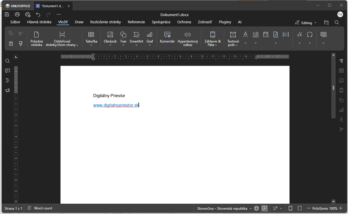Viewport: 348px width, 214px height.
Task: Insert a blank page with Prázdná stránka
Action: click(x=36, y=35)
